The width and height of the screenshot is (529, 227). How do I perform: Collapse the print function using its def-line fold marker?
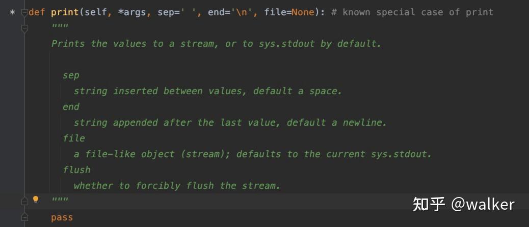(24, 12)
